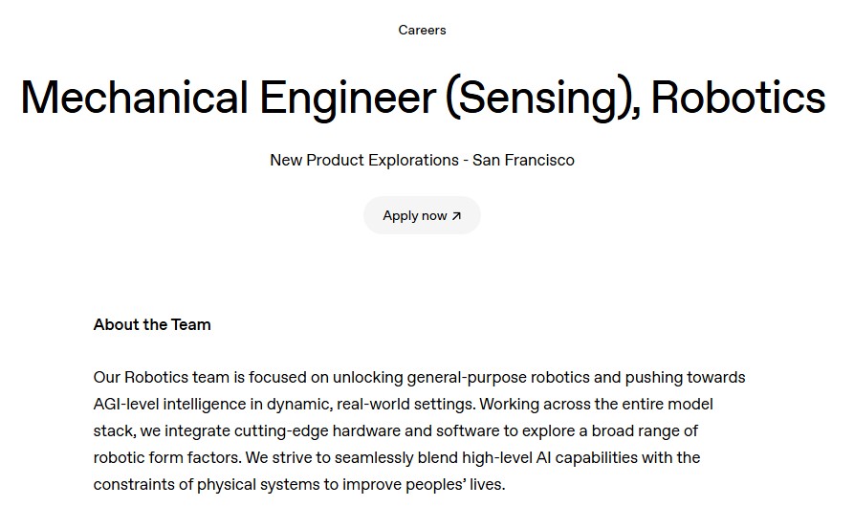Click the arrow icon beside Apply now
854x507 pixels.
click(456, 216)
